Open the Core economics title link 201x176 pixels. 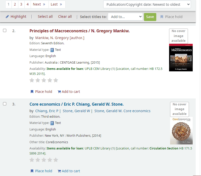click(76, 104)
